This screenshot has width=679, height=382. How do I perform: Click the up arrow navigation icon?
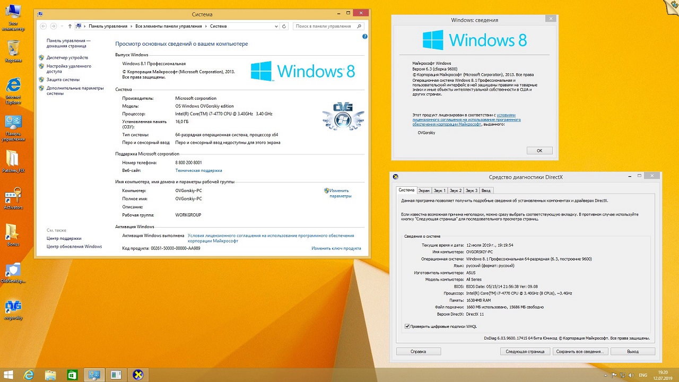pos(69,26)
